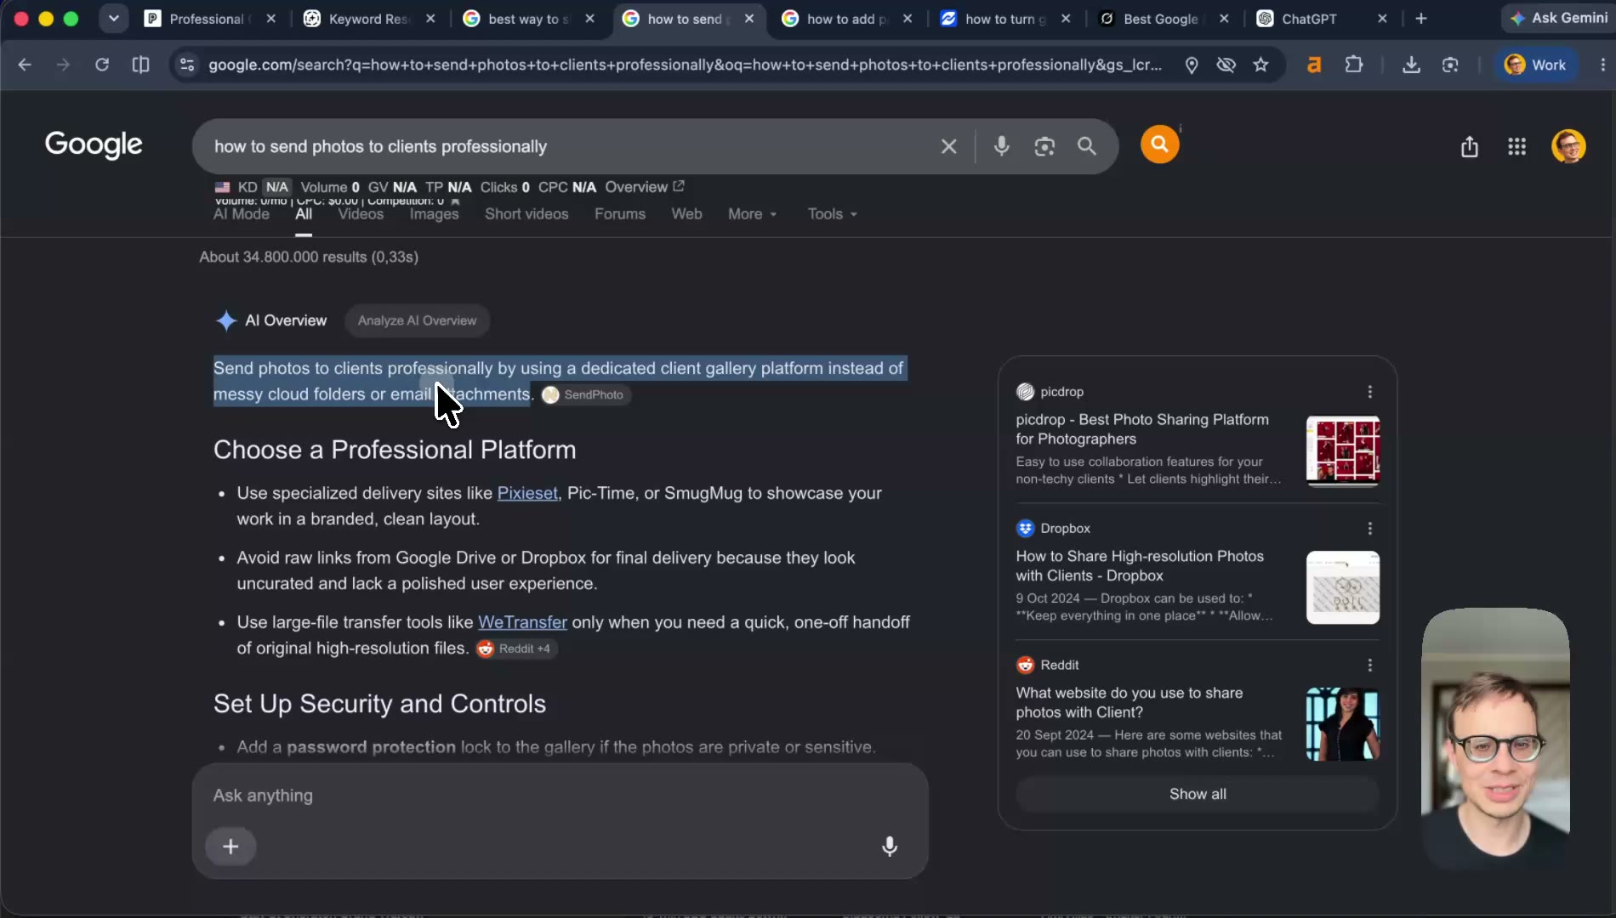Viewport: 1616px width, 918px height.
Task: Click the orange search extension button
Action: (x=1159, y=144)
